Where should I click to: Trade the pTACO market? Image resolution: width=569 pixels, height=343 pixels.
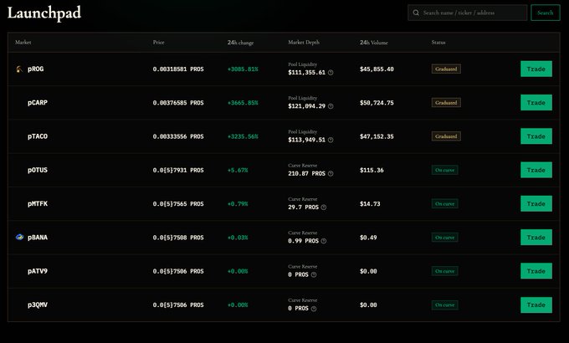point(536,136)
